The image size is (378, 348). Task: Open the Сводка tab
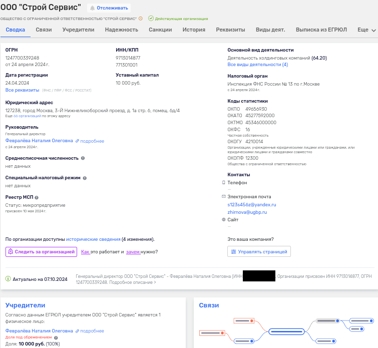tap(16, 30)
